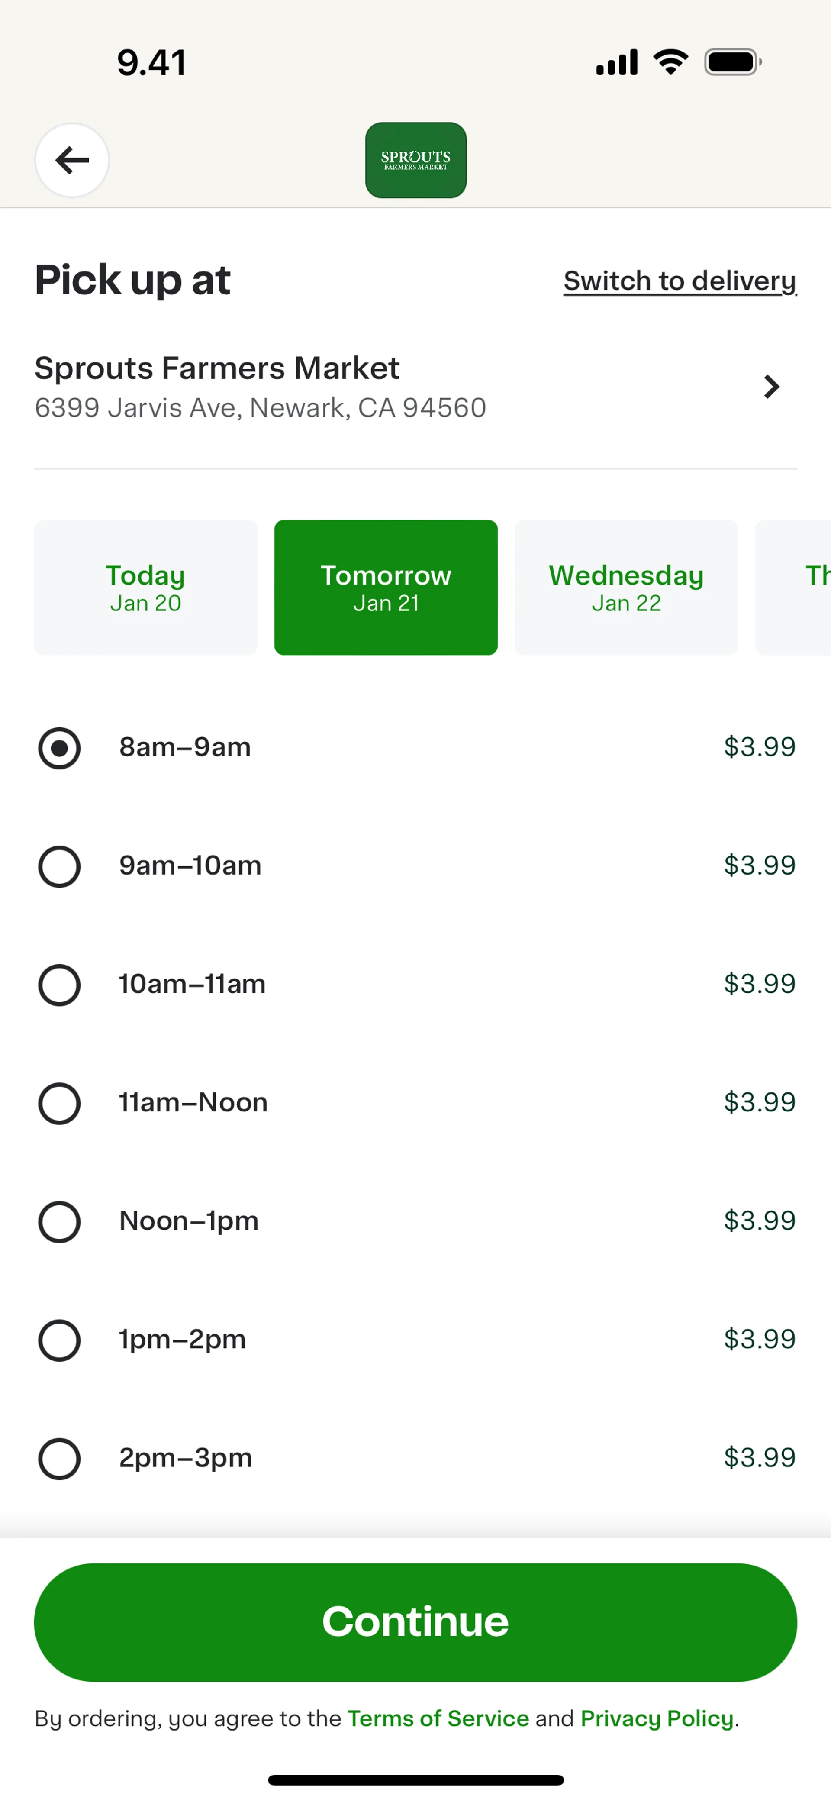Select the 2pm–3pm time slot
The width and height of the screenshot is (831, 1802).
(59, 1459)
